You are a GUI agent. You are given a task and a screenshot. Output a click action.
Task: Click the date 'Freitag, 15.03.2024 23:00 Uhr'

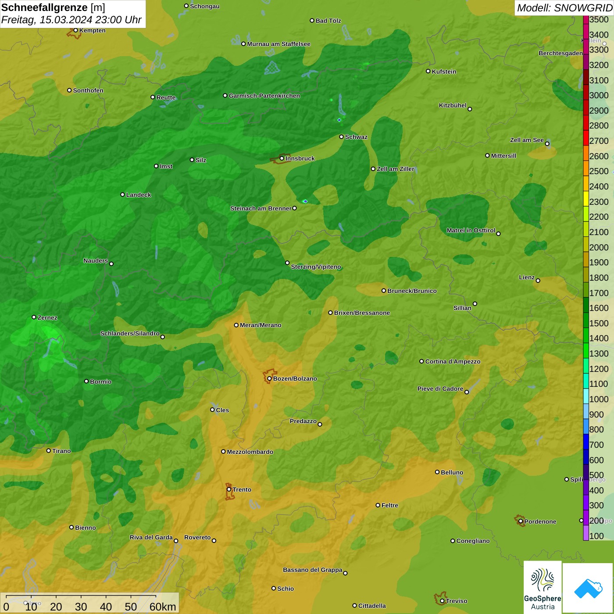pyautogui.click(x=71, y=20)
